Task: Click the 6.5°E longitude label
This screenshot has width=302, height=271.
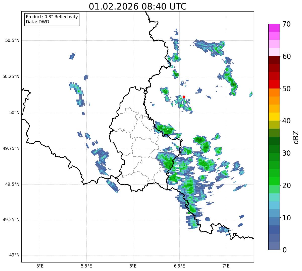Action: [179, 266]
